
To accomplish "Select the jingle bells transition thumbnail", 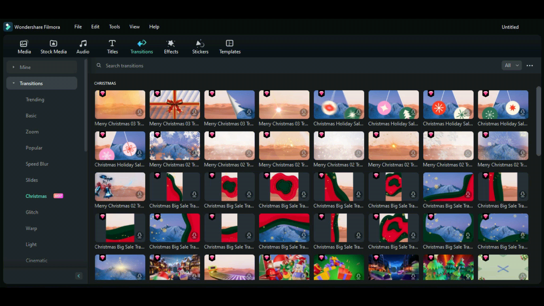I will pyautogui.click(x=120, y=187).
